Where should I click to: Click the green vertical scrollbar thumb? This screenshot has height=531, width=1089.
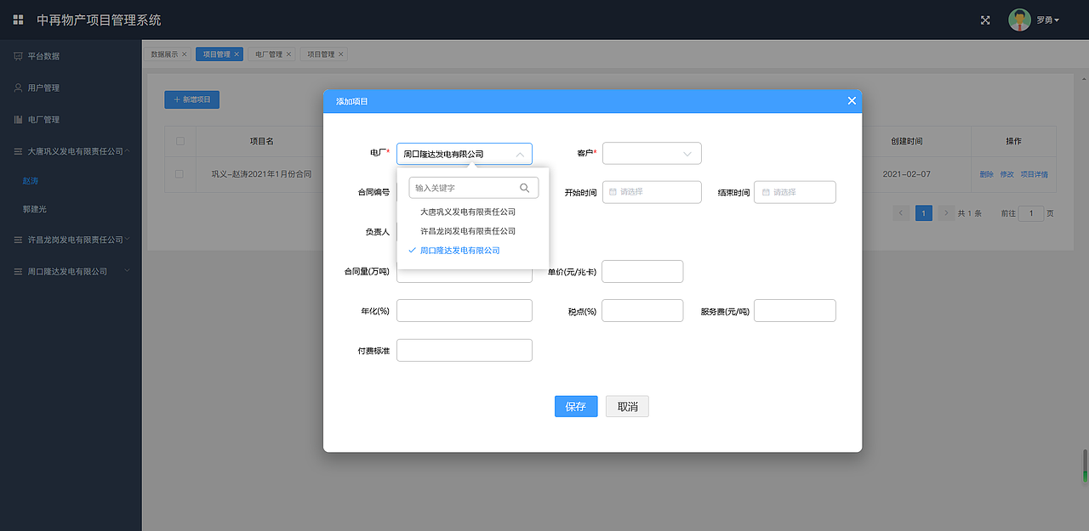point(1085,466)
